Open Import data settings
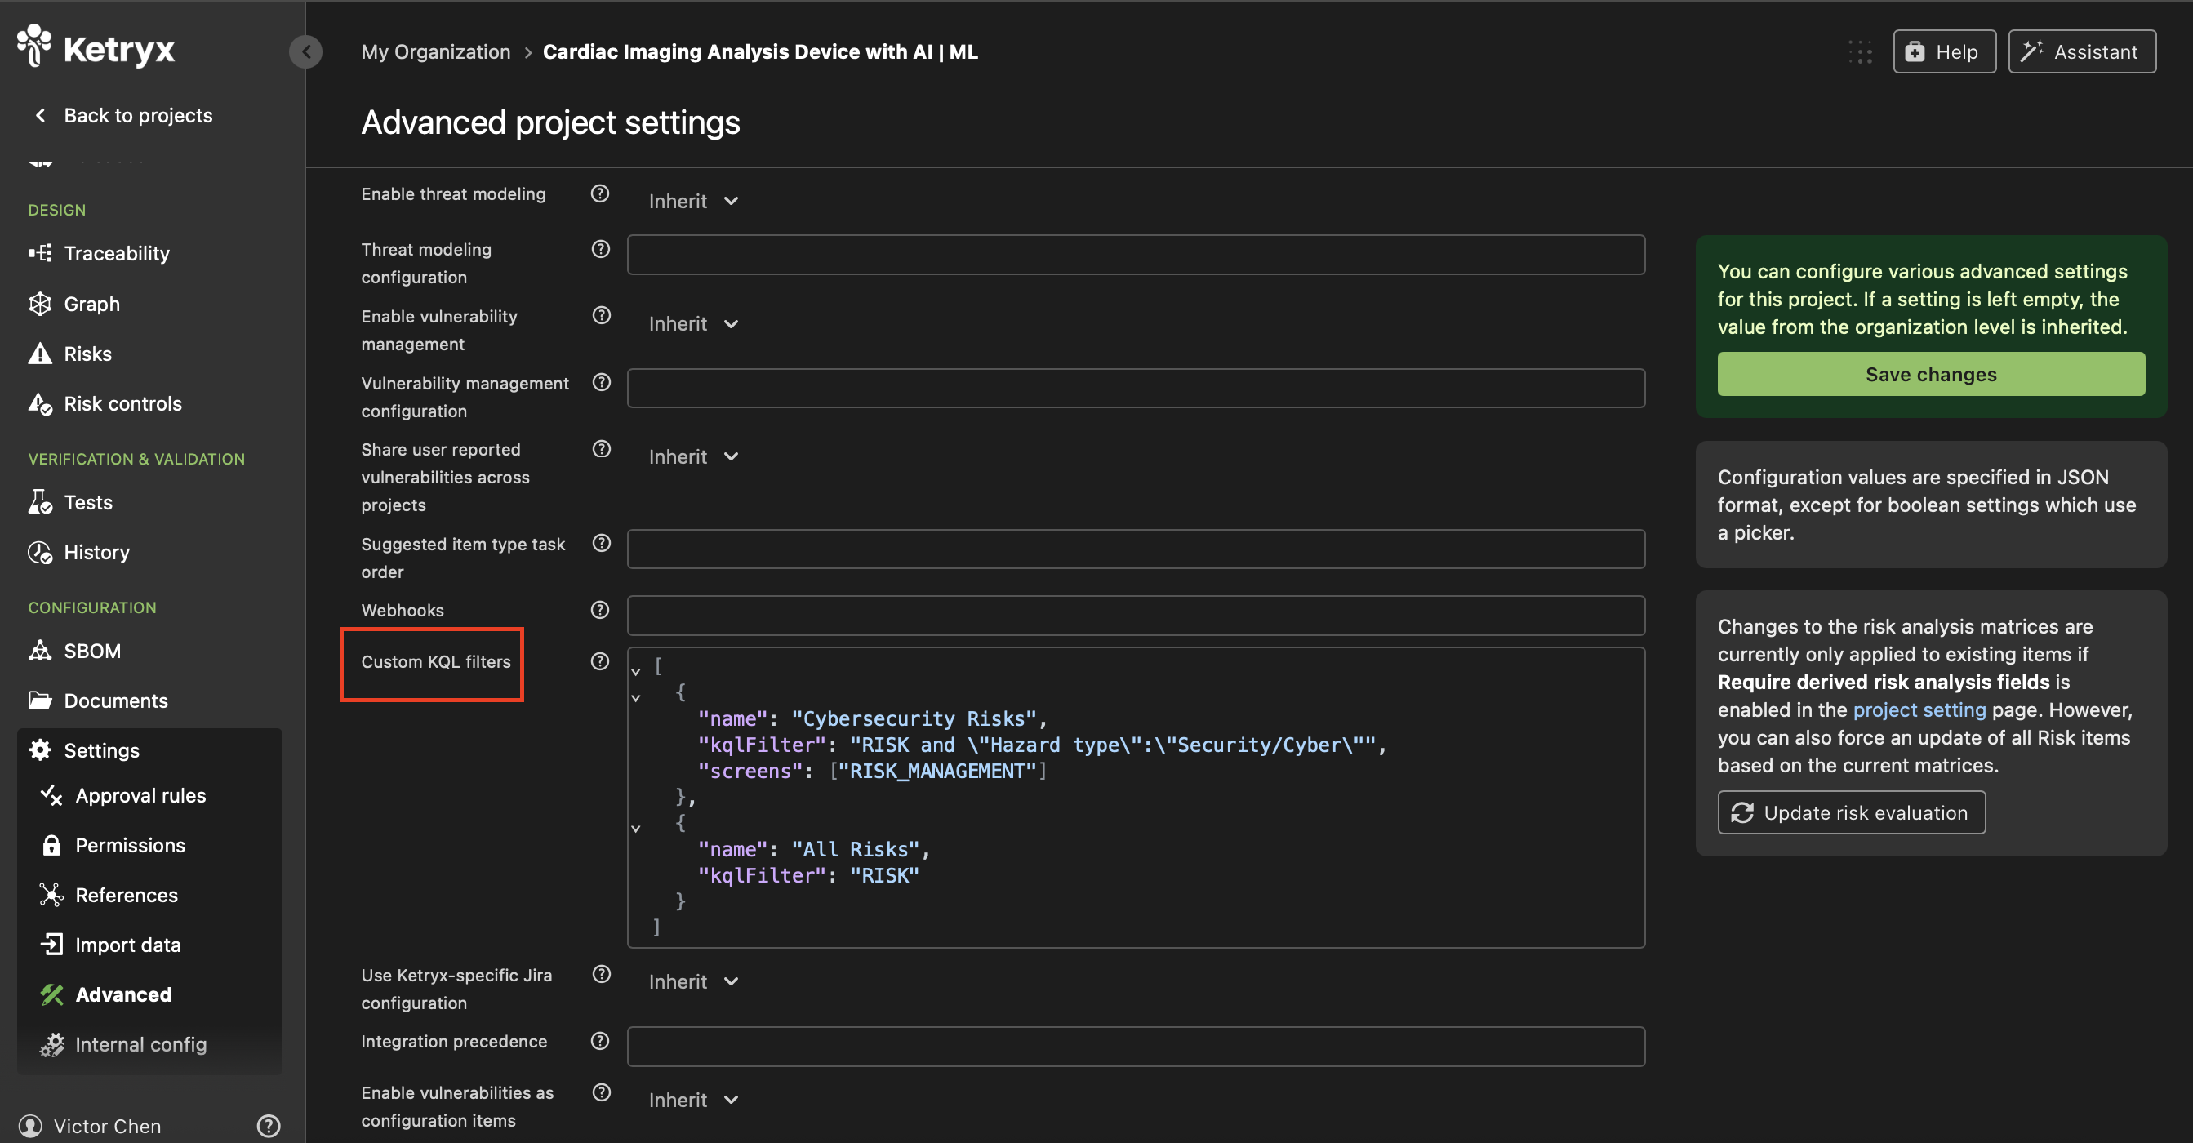Viewport: 2193px width, 1143px height. pyautogui.click(x=111, y=945)
